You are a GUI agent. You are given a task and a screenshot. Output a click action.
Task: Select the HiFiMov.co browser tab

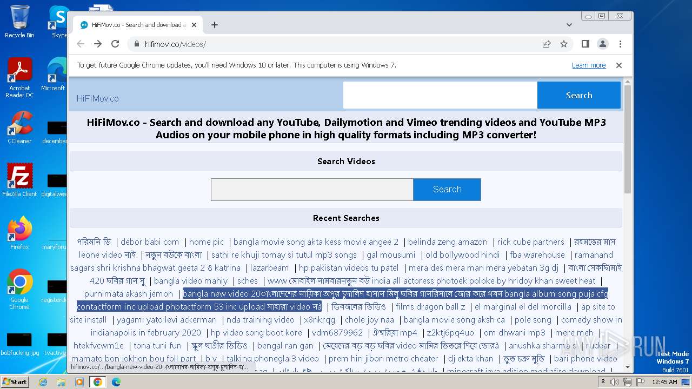138,25
